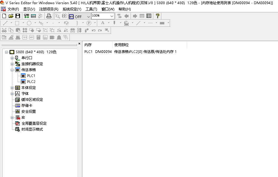Image resolution: width=278 pixels, height=177 pixels.
Task: Expand the 字体 tree node
Action: (x=12, y=94)
